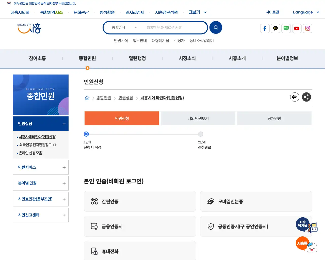Click the 시흥시에 바란다(민원신청) breadcrumb
The height and width of the screenshot is (260, 325).
pos(162,98)
